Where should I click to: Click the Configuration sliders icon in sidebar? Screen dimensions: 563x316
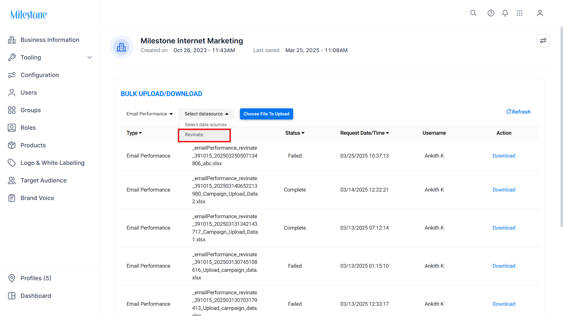(12, 75)
